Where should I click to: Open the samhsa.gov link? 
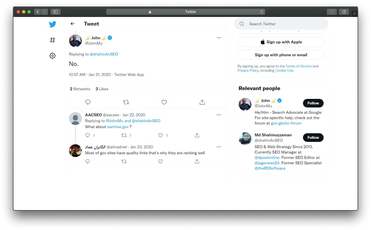click(x=118, y=127)
